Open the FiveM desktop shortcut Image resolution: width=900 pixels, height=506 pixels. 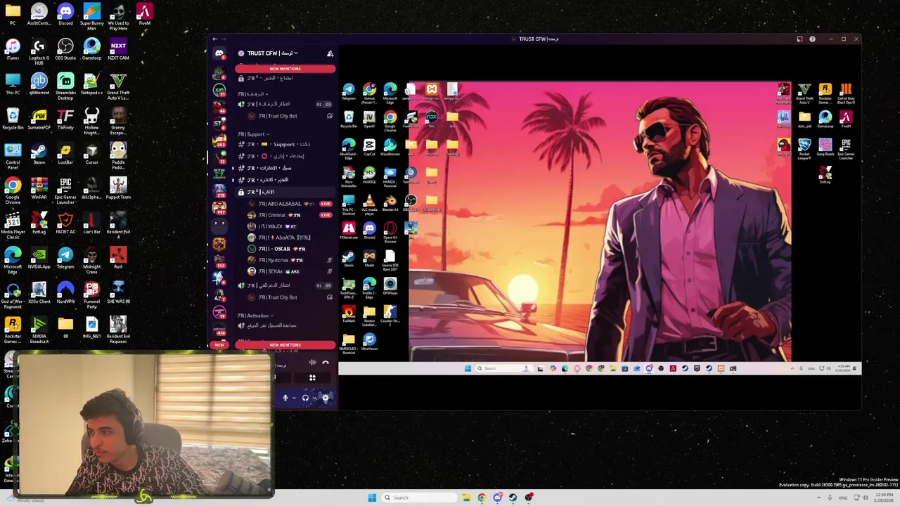click(x=144, y=15)
